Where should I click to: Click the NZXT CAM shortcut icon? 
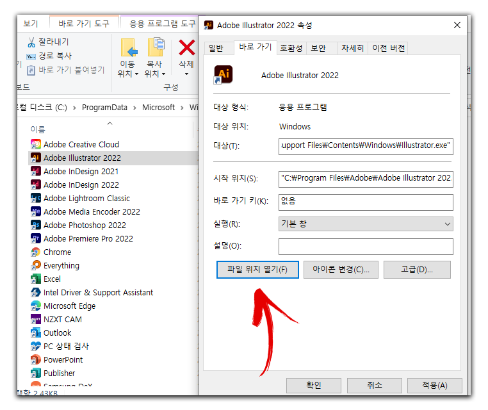click(x=36, y=320)
